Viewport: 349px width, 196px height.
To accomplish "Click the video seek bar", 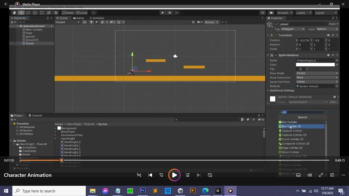I will [x=174, y=160].
